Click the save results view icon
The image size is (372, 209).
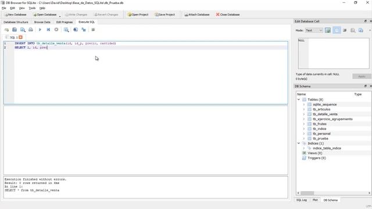click(66, 30)
